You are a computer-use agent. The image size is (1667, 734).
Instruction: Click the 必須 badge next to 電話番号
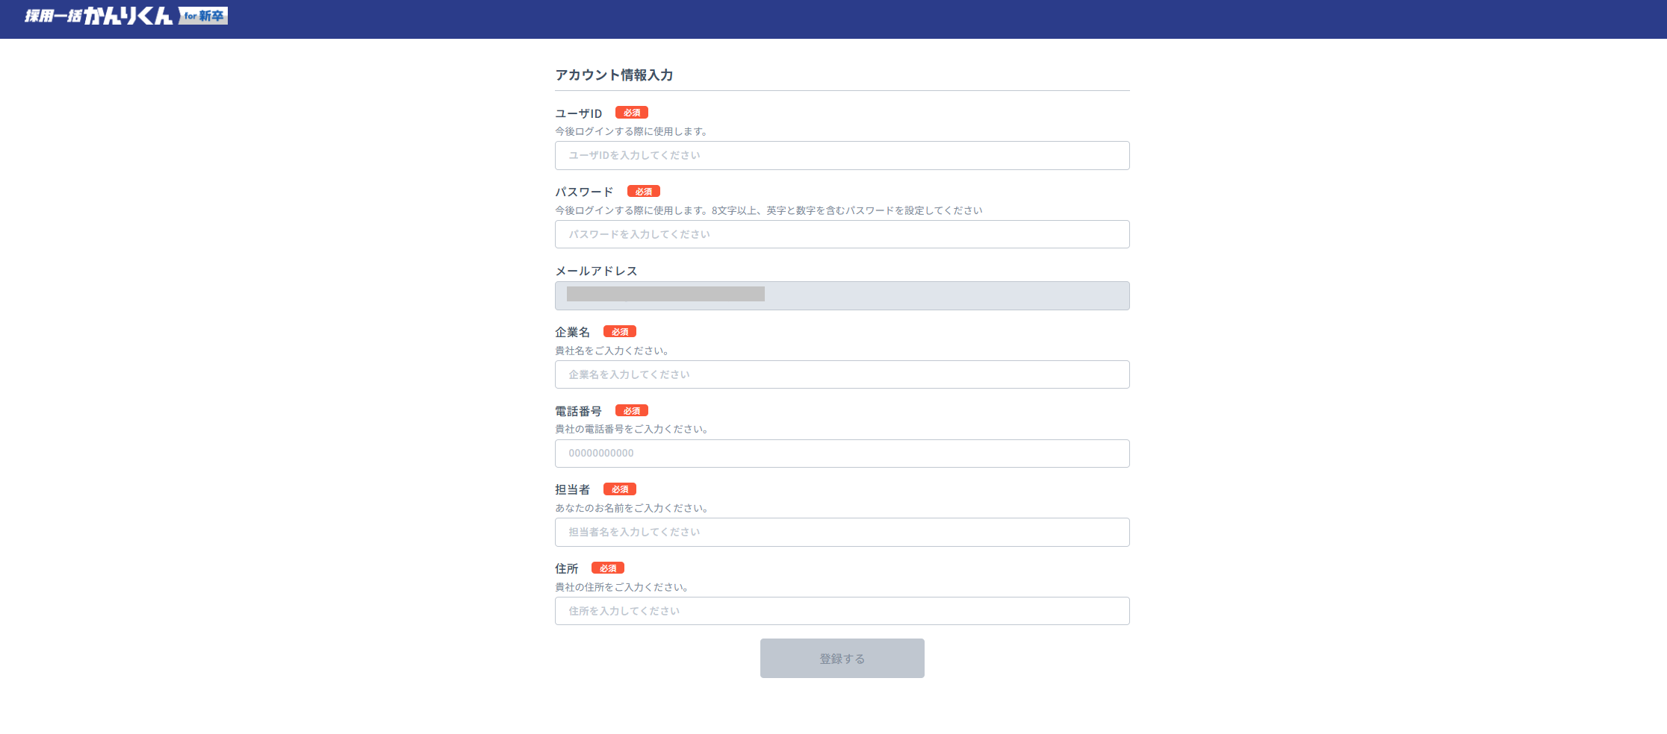pyautogui.click(x=631, y=410)
